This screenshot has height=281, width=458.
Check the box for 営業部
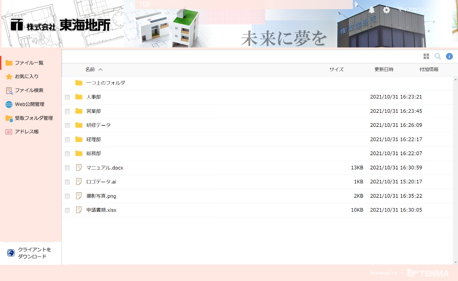(67, 112)
